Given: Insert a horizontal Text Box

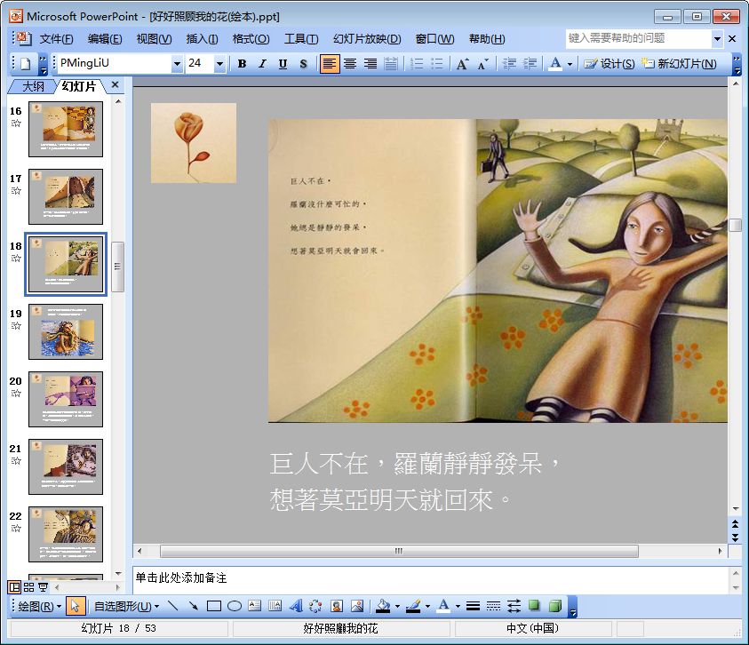Looking at the screenshot, I should (x=255, y=606).
